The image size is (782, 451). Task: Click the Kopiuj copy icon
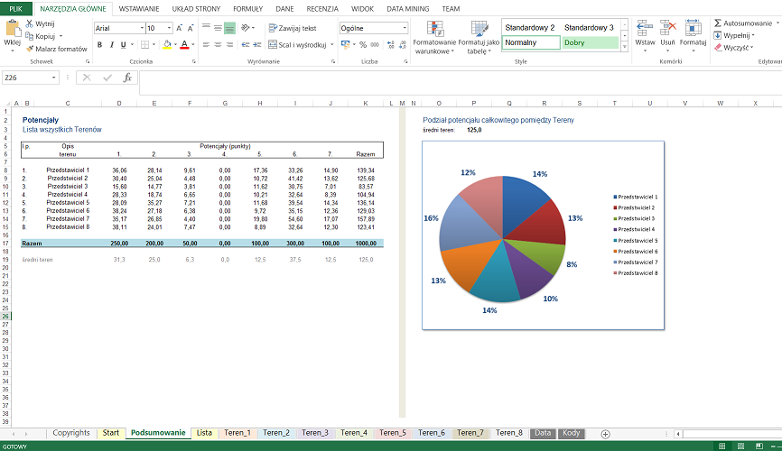[x=30, y=36]
